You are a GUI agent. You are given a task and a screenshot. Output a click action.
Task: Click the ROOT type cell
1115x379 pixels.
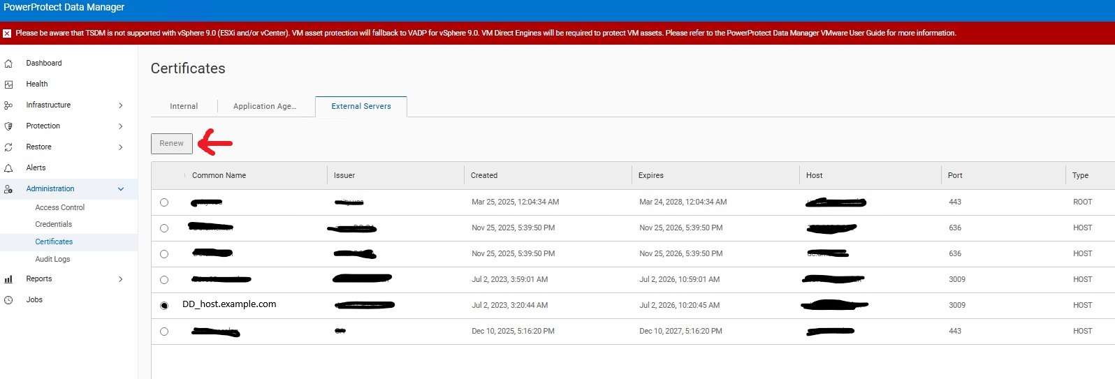[1083, 202]
